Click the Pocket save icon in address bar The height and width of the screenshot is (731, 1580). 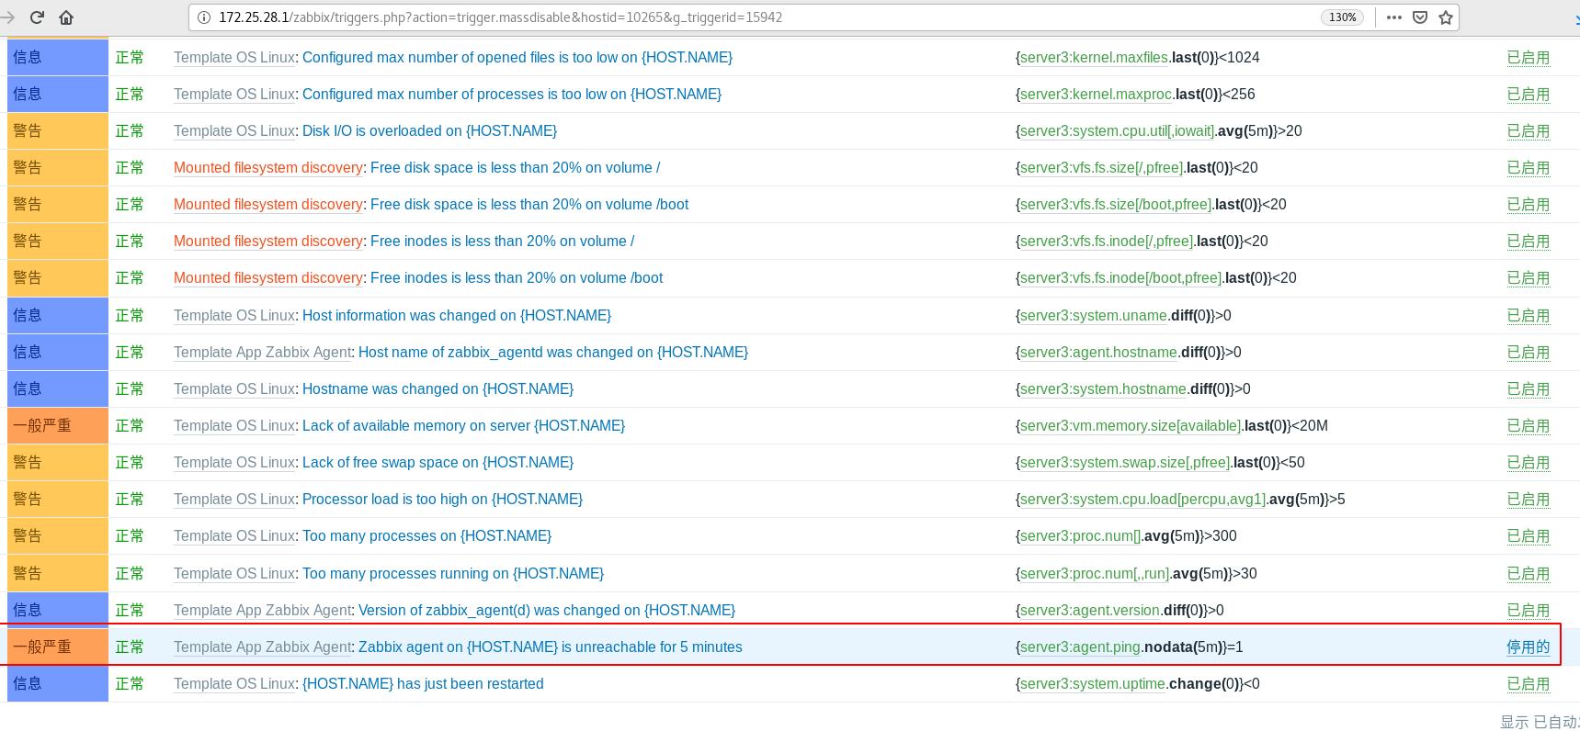click(x=1420, y=17)
